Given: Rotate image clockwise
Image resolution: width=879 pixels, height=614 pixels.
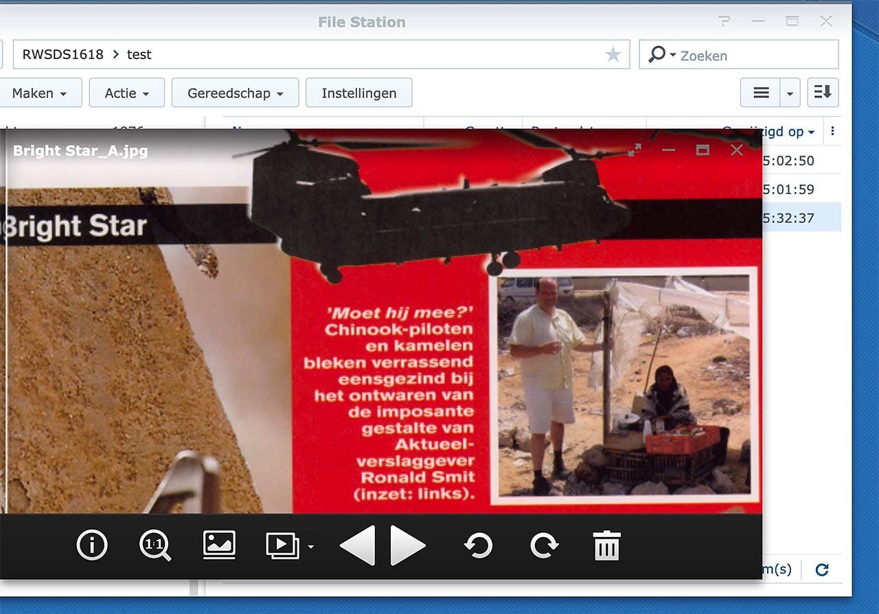Looking at the screenshot, I should 544,545.
